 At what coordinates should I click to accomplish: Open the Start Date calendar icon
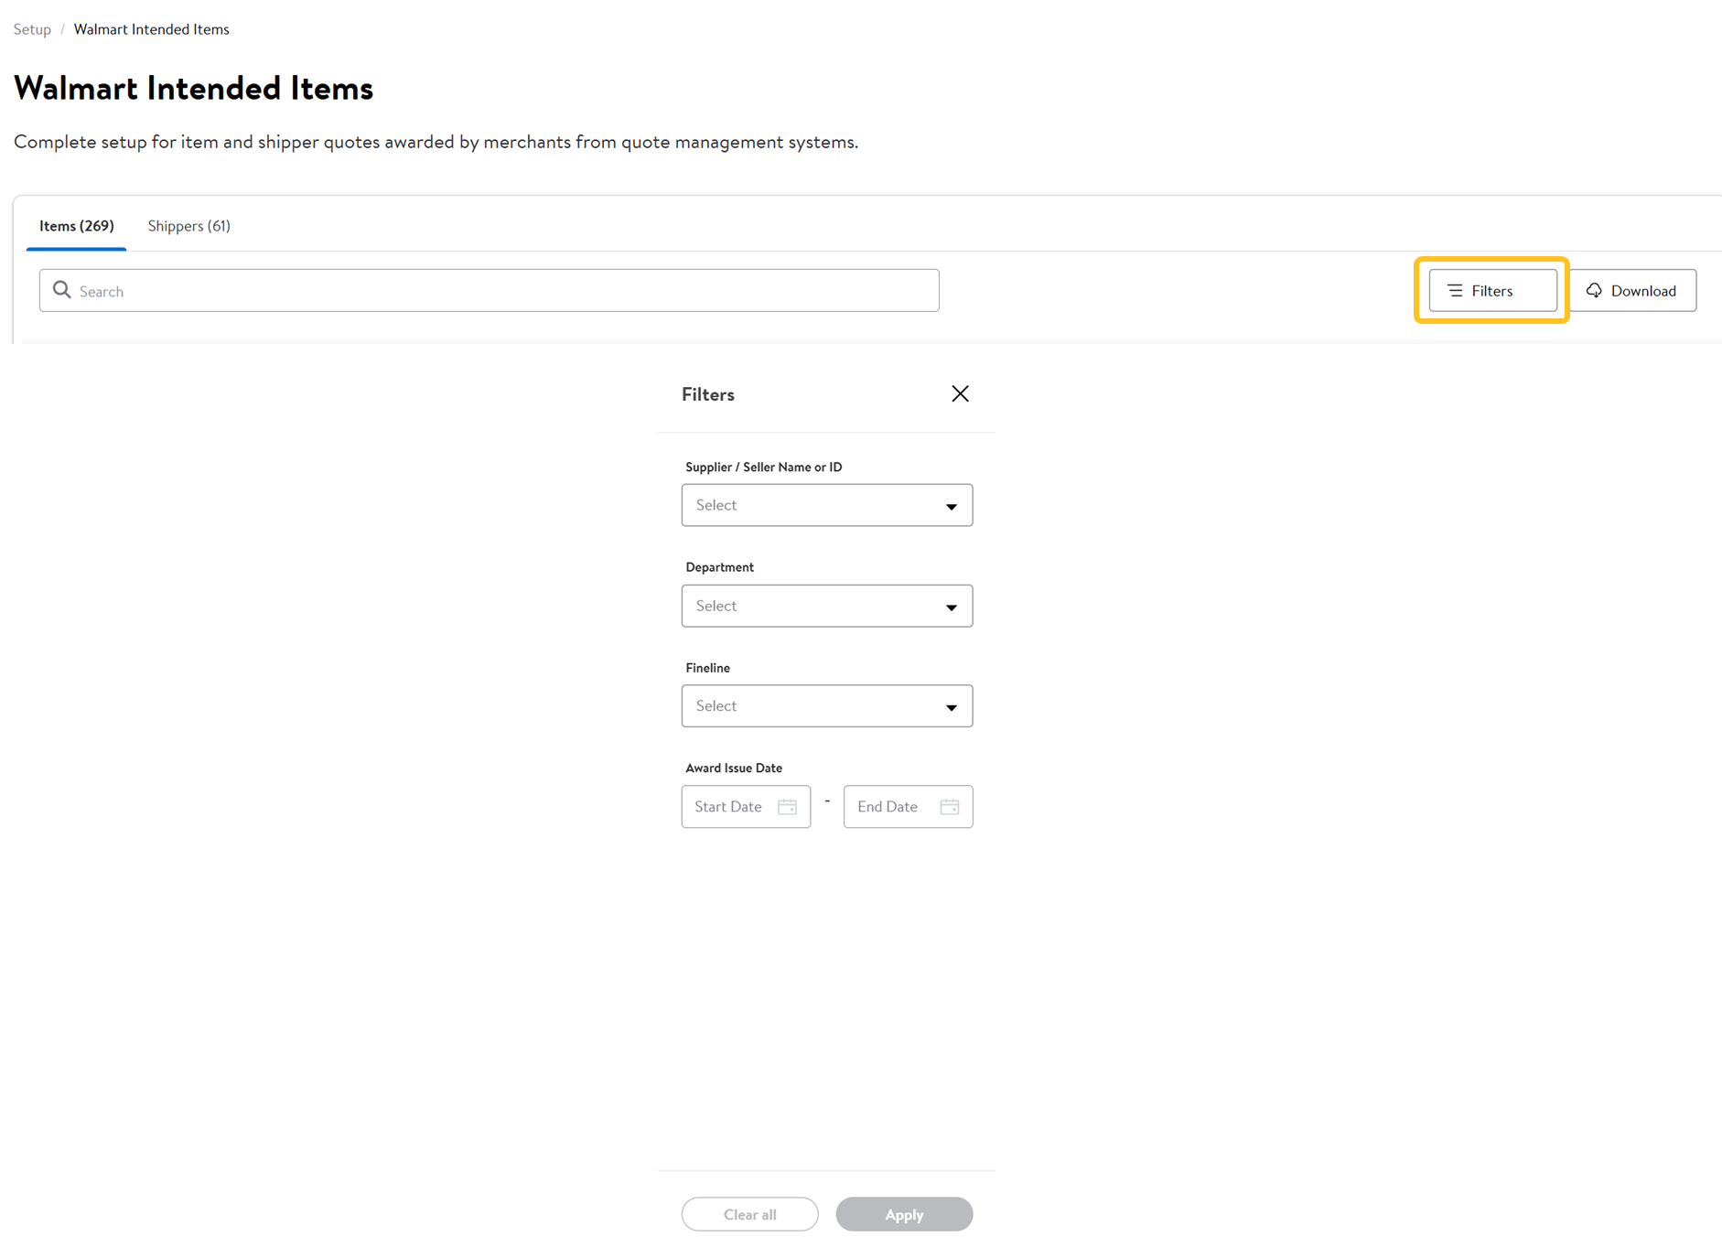point(787,807)
